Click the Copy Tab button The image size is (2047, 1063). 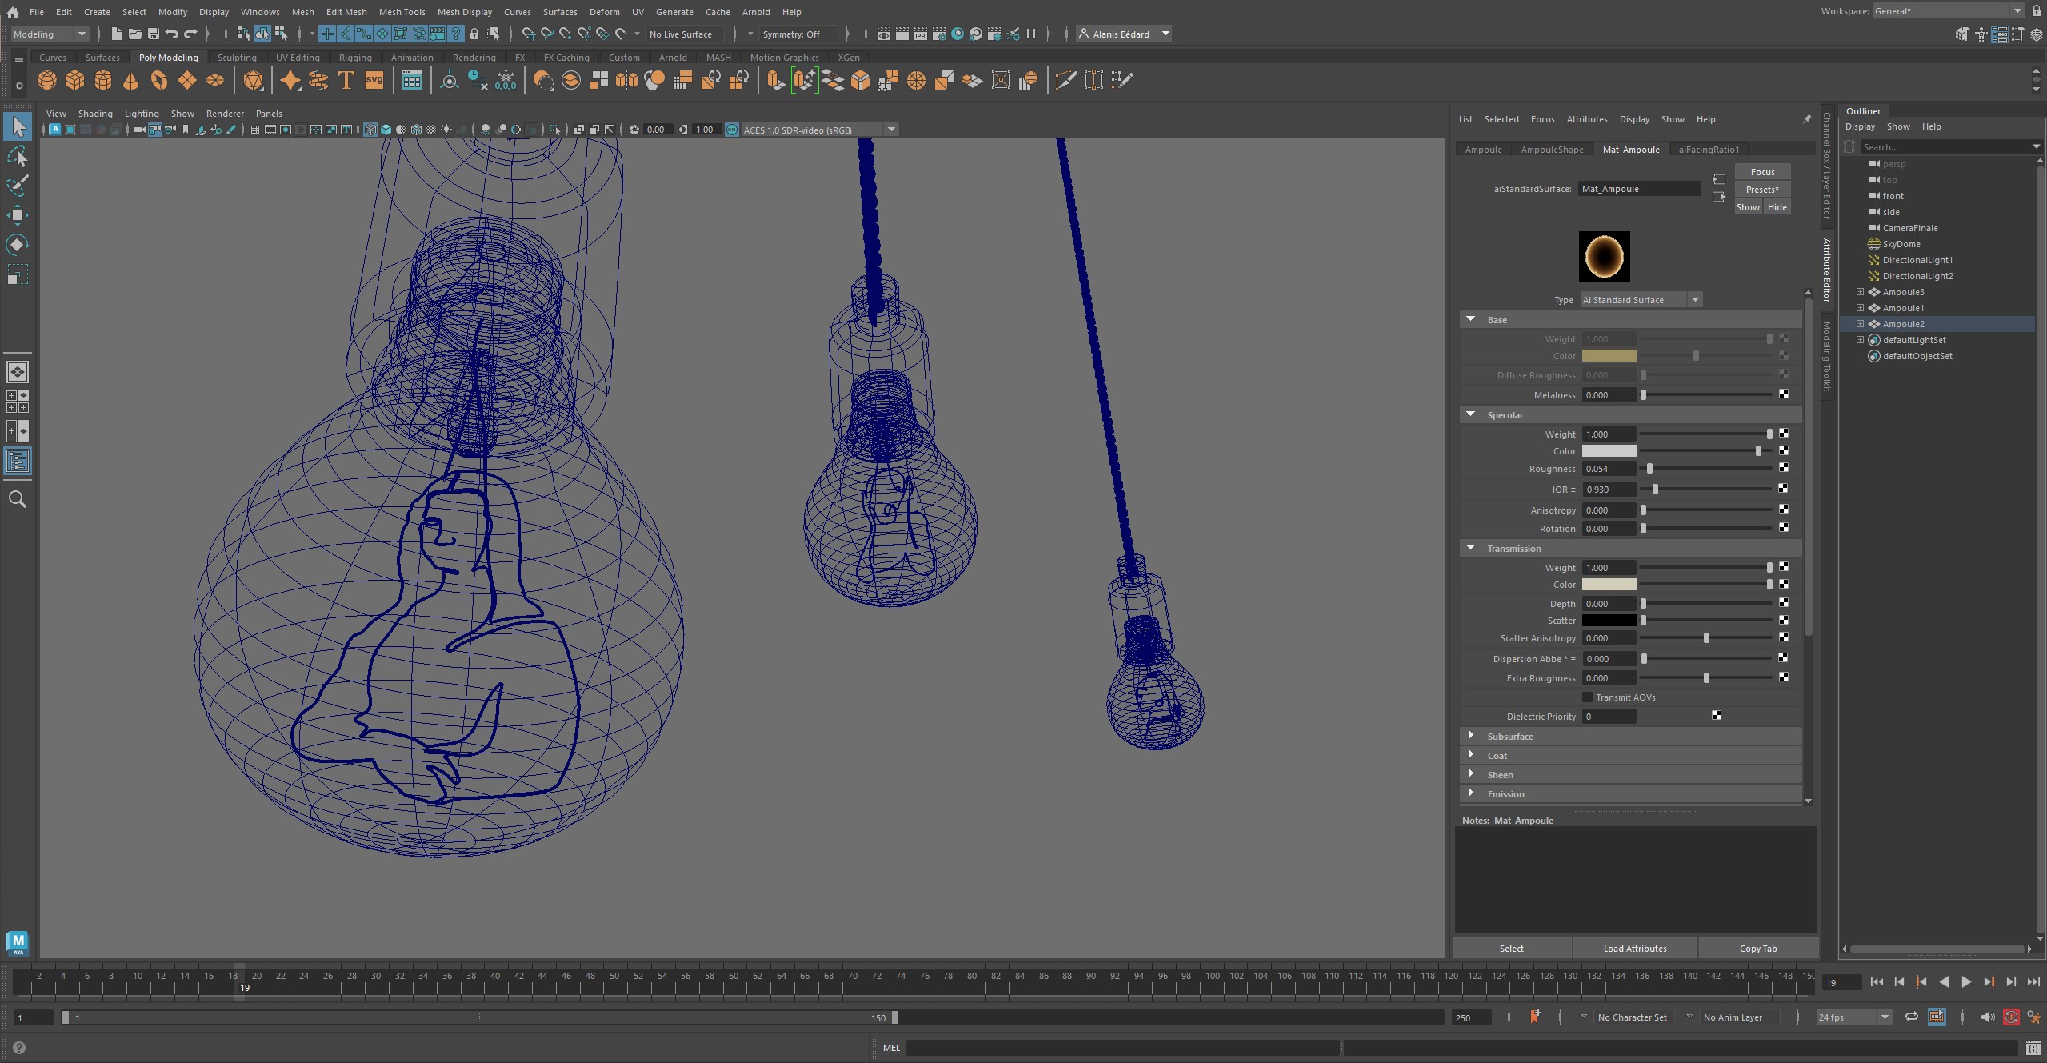point(1758,949)
